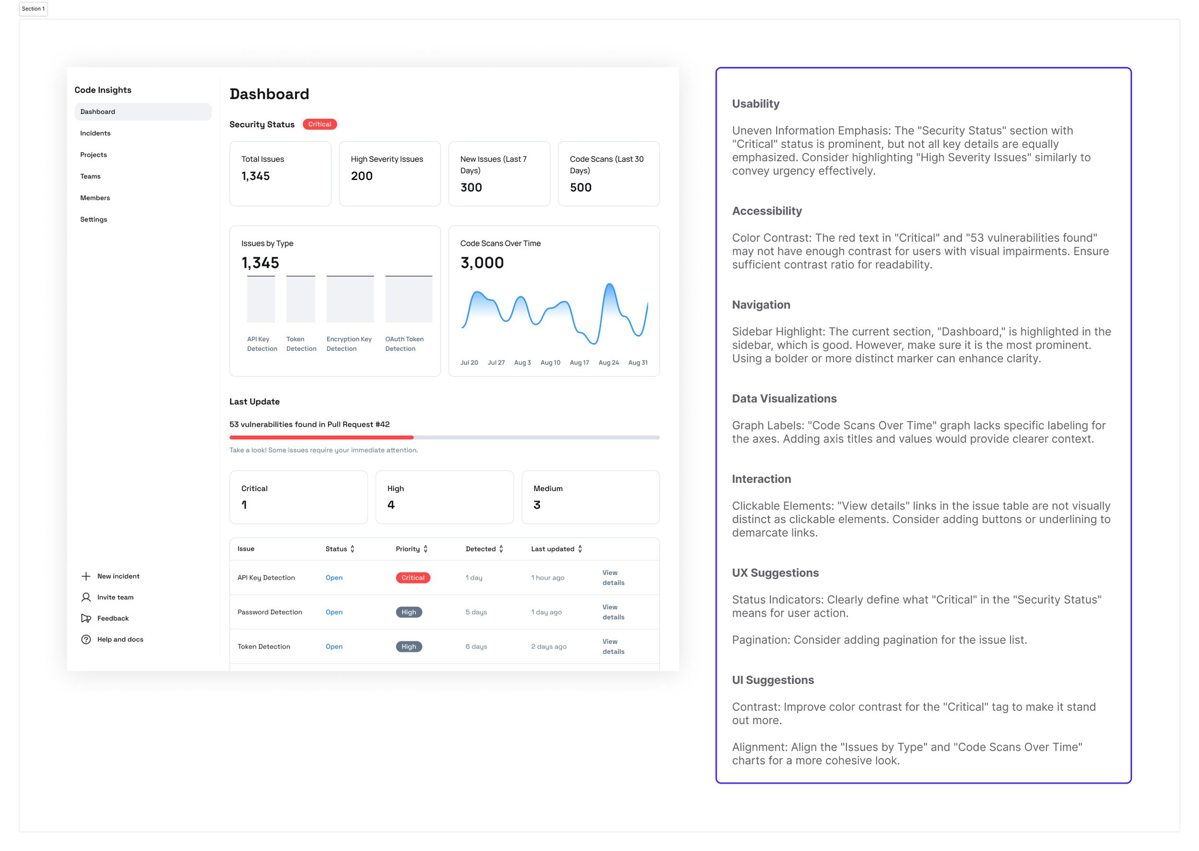
Task: Open the High Severity Issues card
Action: click(x=389, y=173)
